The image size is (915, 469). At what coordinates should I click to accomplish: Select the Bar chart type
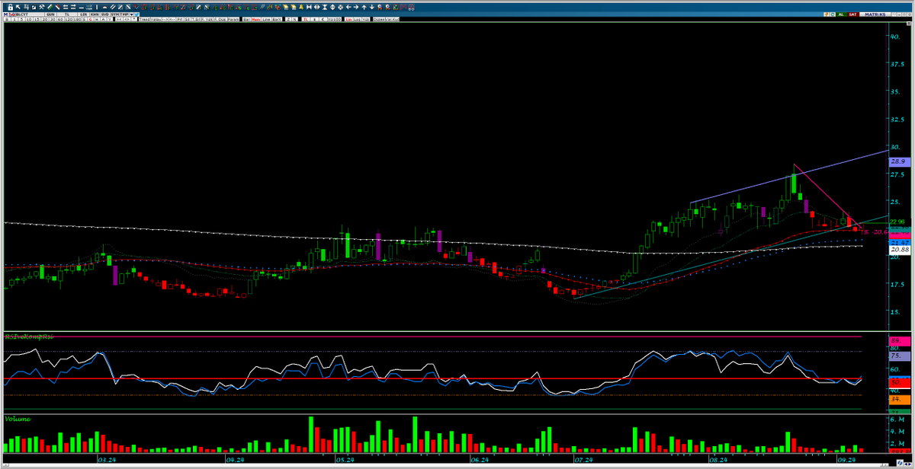tap(246, 19)
